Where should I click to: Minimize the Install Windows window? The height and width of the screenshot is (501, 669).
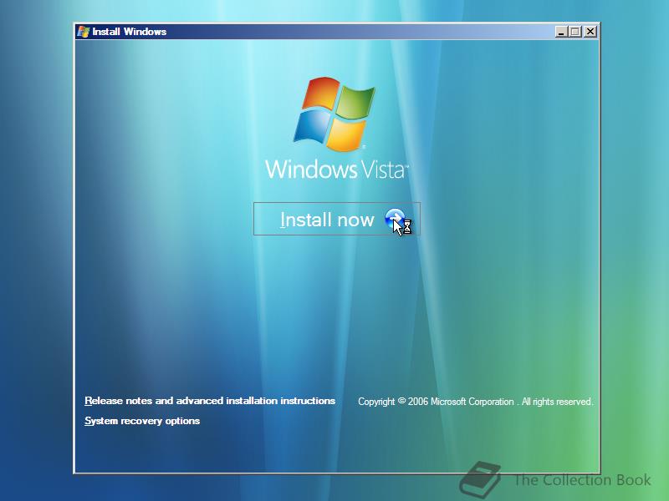[561, 32]
